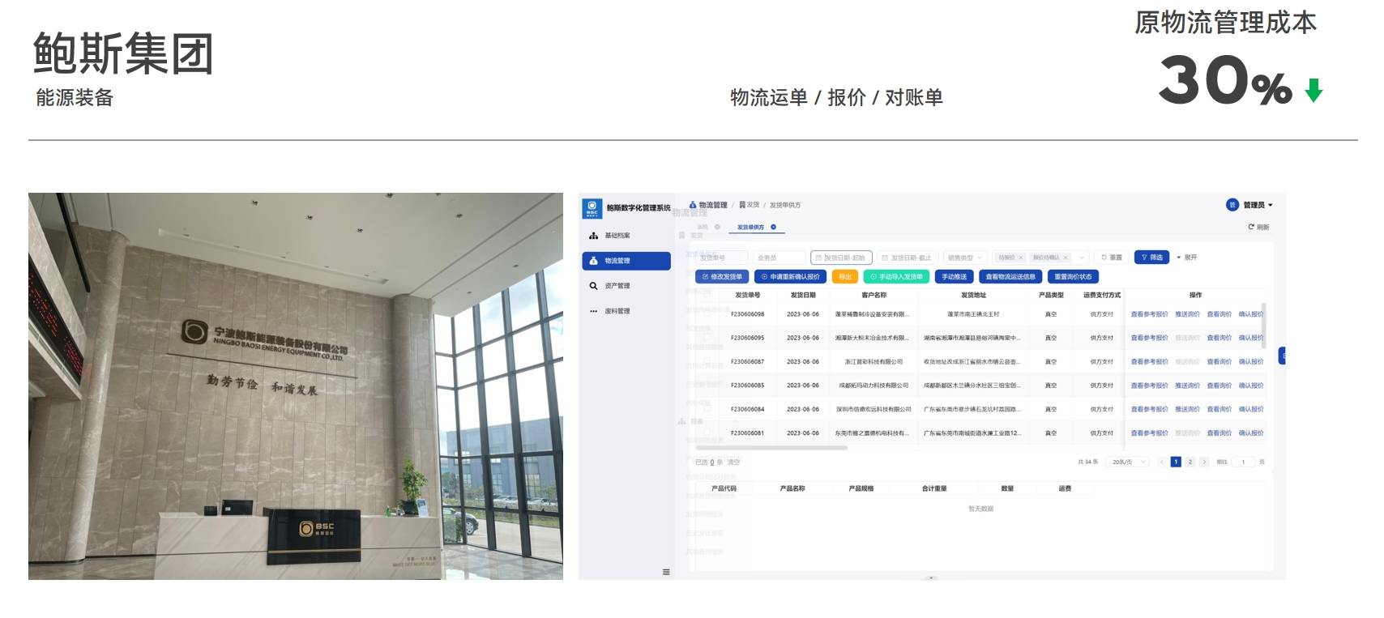Click 清空 to clear the selection
The width and height of the screenshot is (1384, 618).
733,462
